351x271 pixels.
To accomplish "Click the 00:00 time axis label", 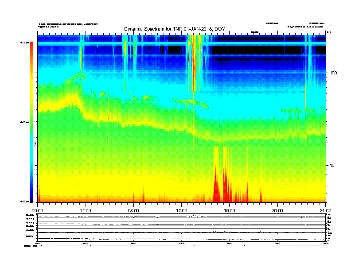I will (x=37, y=211).
